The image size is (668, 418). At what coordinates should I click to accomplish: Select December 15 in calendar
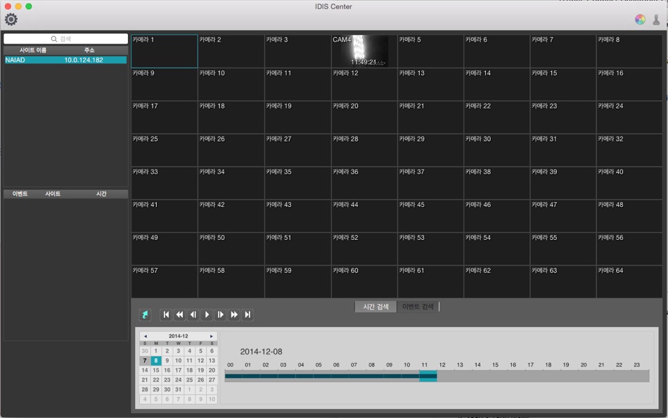156,370
